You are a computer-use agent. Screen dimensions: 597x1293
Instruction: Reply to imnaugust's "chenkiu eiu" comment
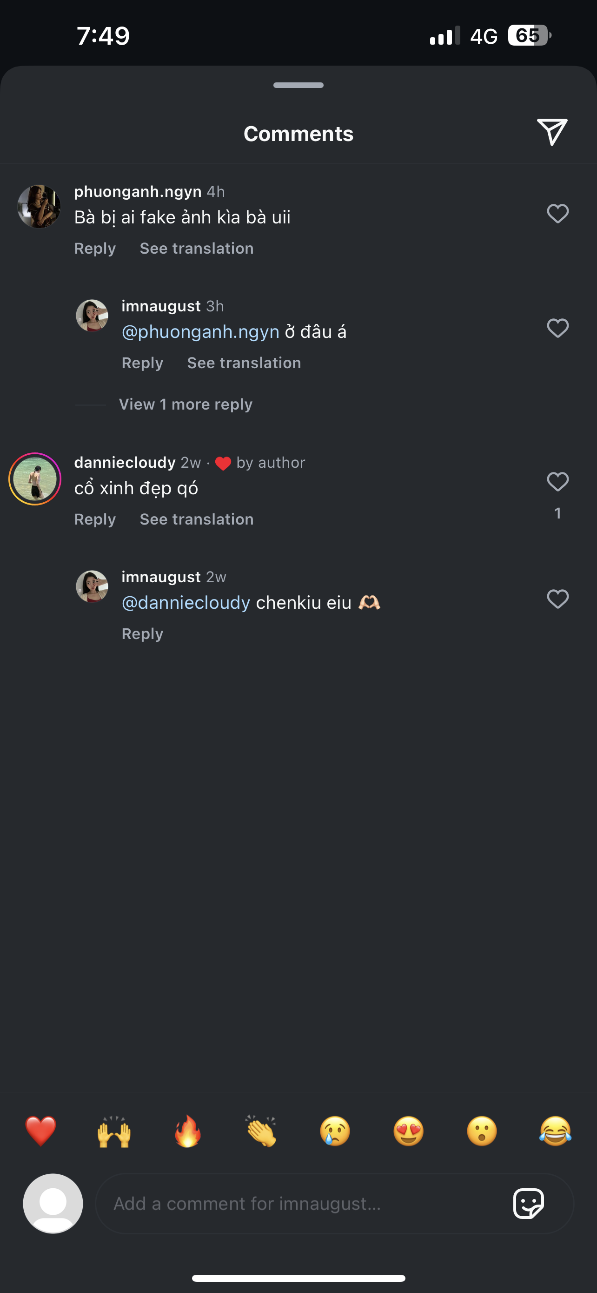point(142,634)
